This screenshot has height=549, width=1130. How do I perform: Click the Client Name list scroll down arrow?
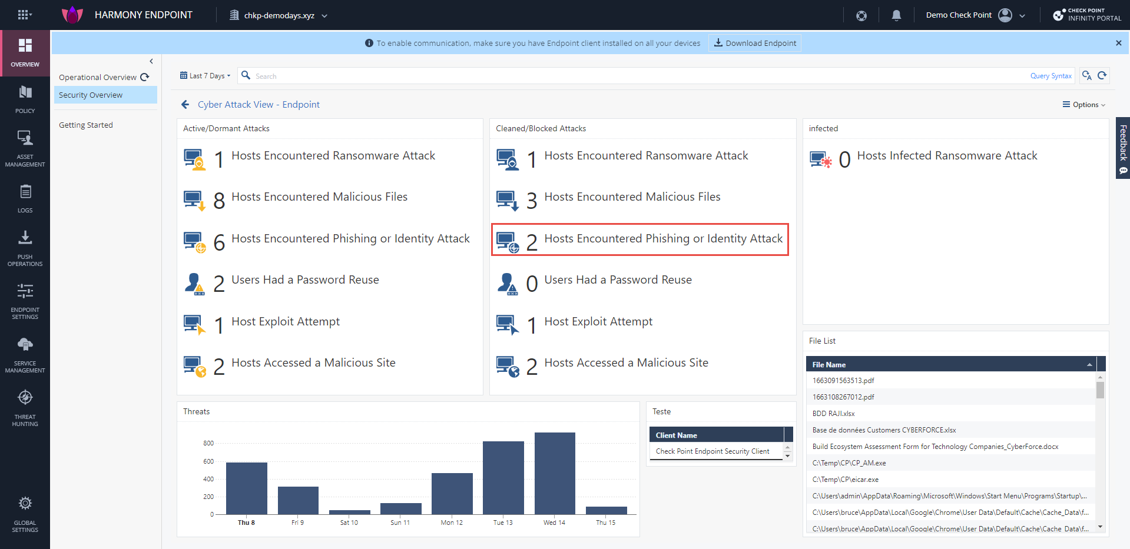tap(788, 456)
